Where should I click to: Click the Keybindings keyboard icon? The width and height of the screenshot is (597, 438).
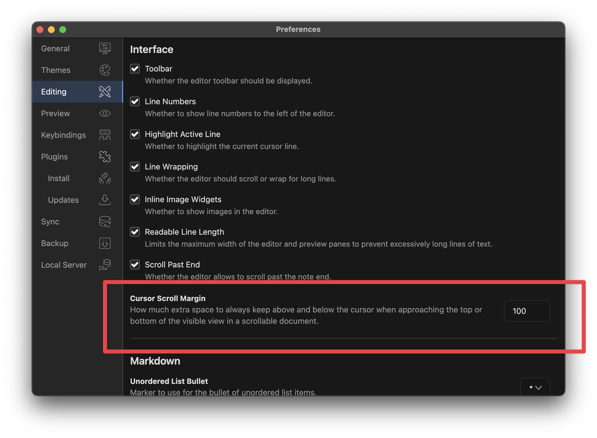coord(105,135)
